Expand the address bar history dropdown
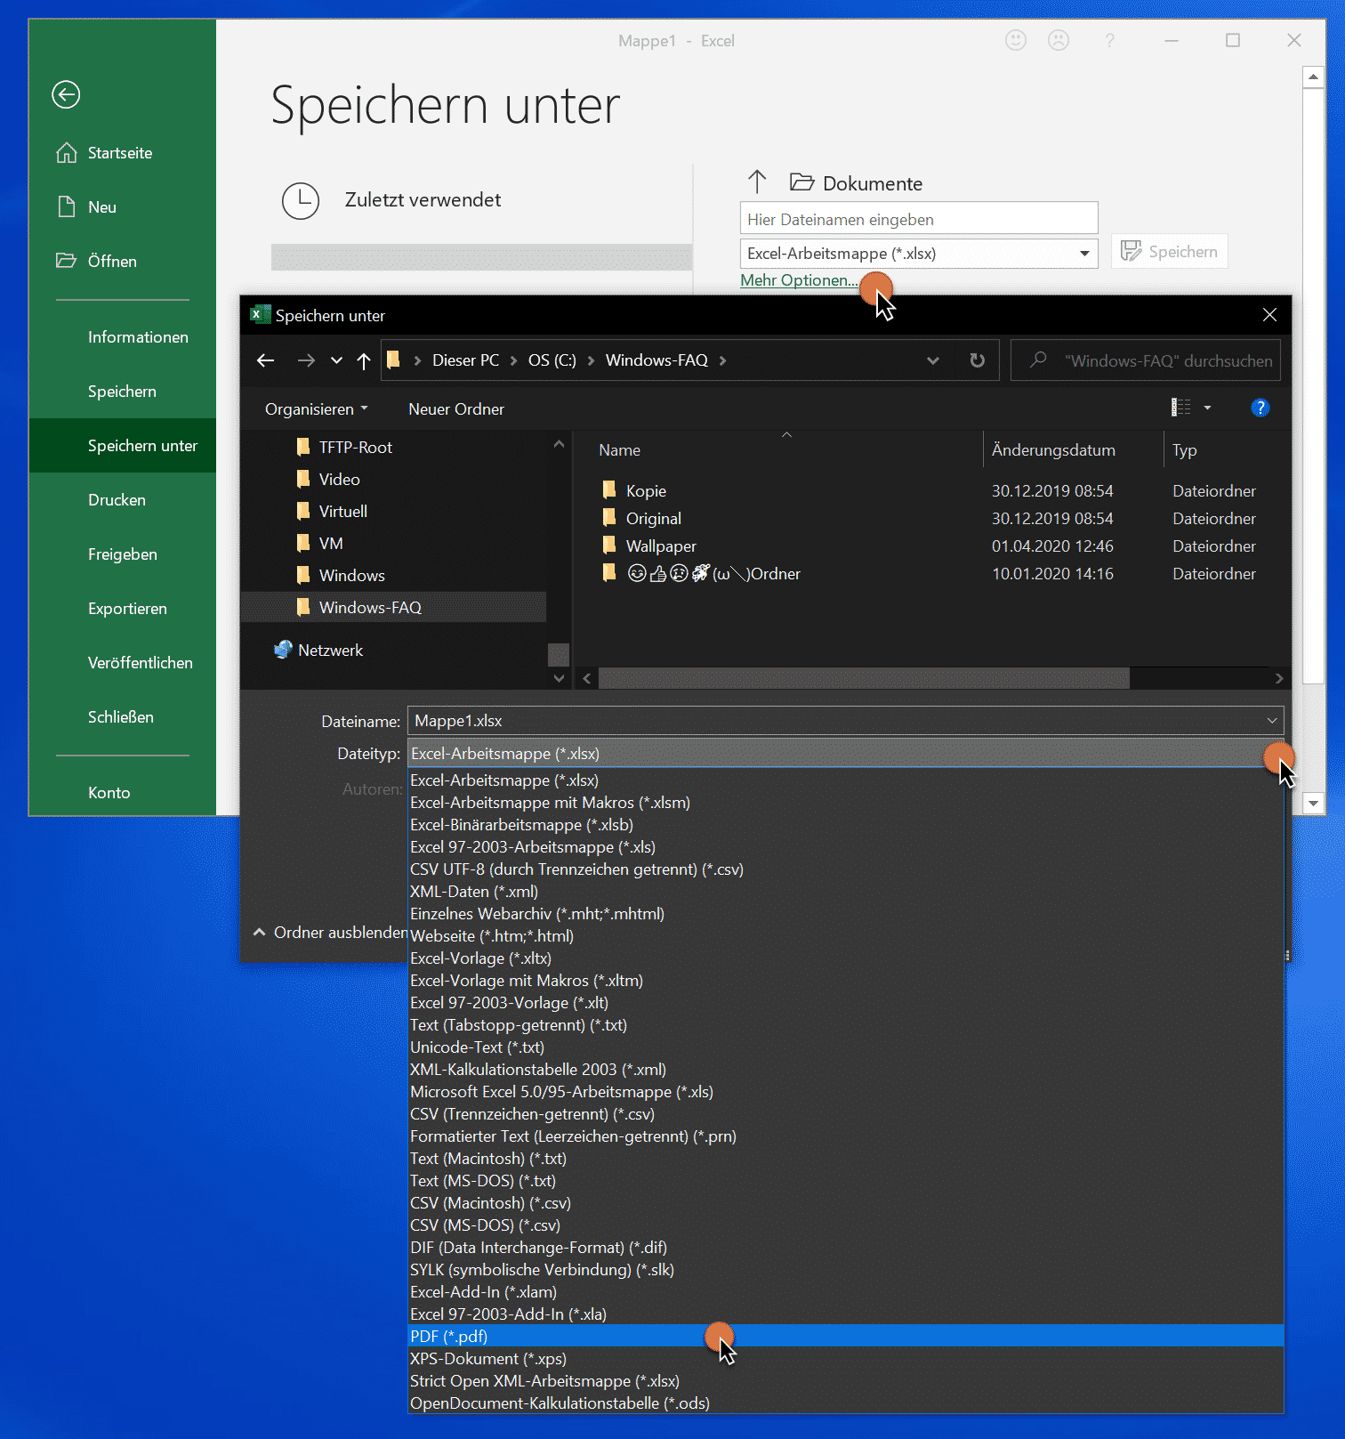 coord(933,360)
